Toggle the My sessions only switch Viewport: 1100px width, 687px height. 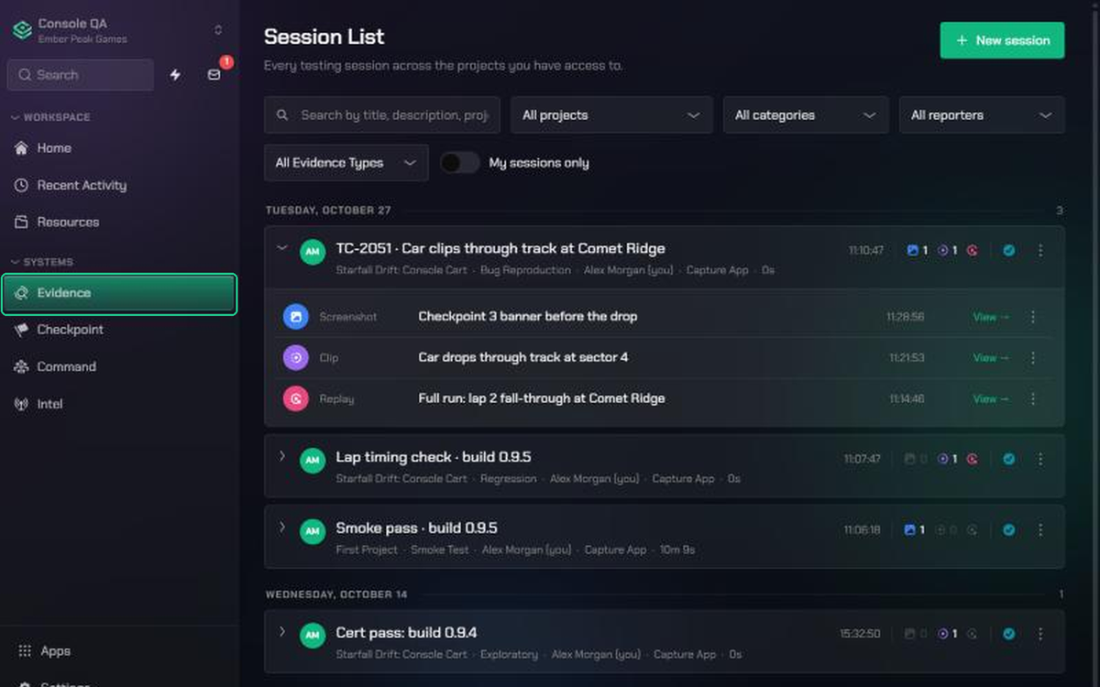pos(460,163)
